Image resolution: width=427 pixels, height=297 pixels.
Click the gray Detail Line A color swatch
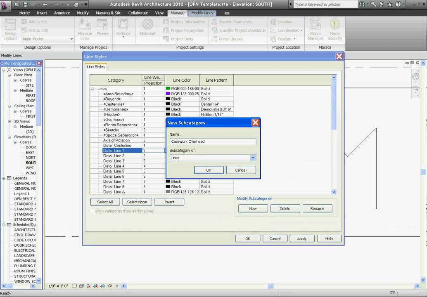point(168,192)
